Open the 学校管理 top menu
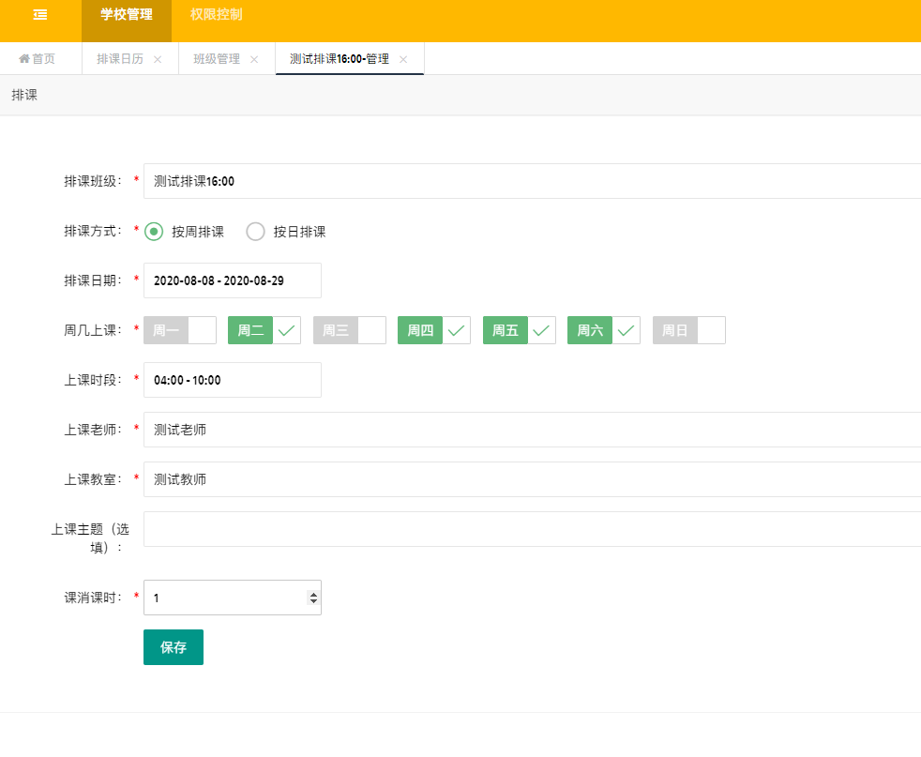921x757 pixels. [127, 15]
